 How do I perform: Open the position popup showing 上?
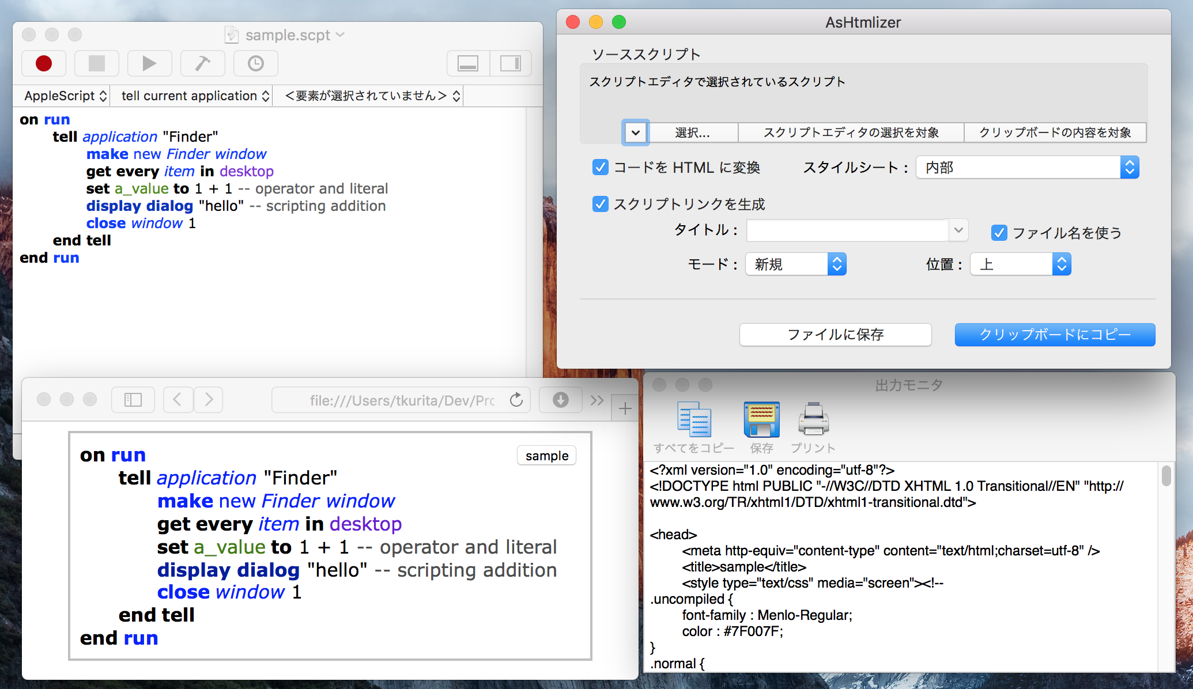[x=1020, y=264]
